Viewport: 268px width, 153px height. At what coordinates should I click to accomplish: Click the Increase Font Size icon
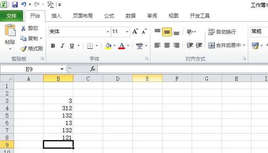[x=135, y=31]
